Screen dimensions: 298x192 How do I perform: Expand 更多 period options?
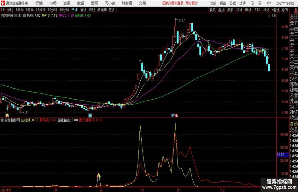[x=113, y=10]
